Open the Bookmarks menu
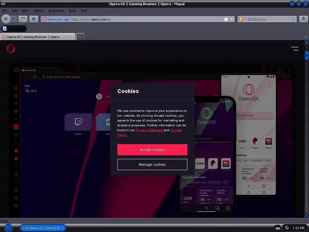Image resolution: width=309 pixels, height=232 pixels. [56, 11]
